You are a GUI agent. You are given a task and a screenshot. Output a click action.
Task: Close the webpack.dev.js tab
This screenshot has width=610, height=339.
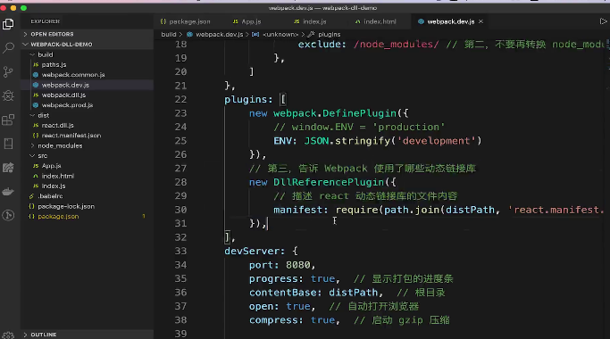pyautogui.click(x=480, y=21)
